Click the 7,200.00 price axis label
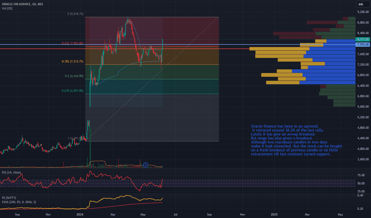The image size is (371, 218). pyautogui.click(x=363, y=65)
